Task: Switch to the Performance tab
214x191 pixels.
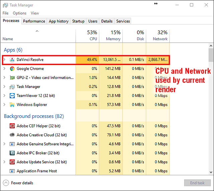Action: coord(34,21)
